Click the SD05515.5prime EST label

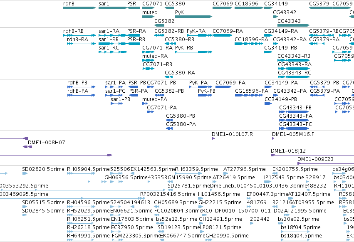pos(43,202)
